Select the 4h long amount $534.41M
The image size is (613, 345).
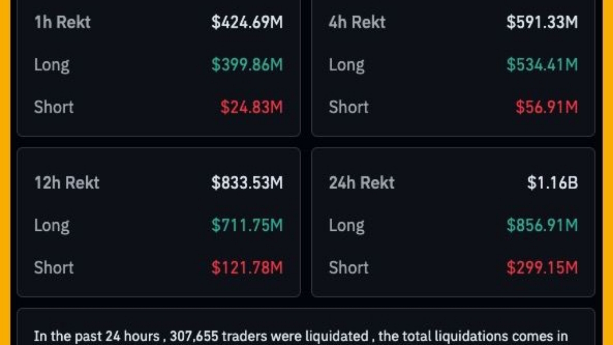point(542,65)
